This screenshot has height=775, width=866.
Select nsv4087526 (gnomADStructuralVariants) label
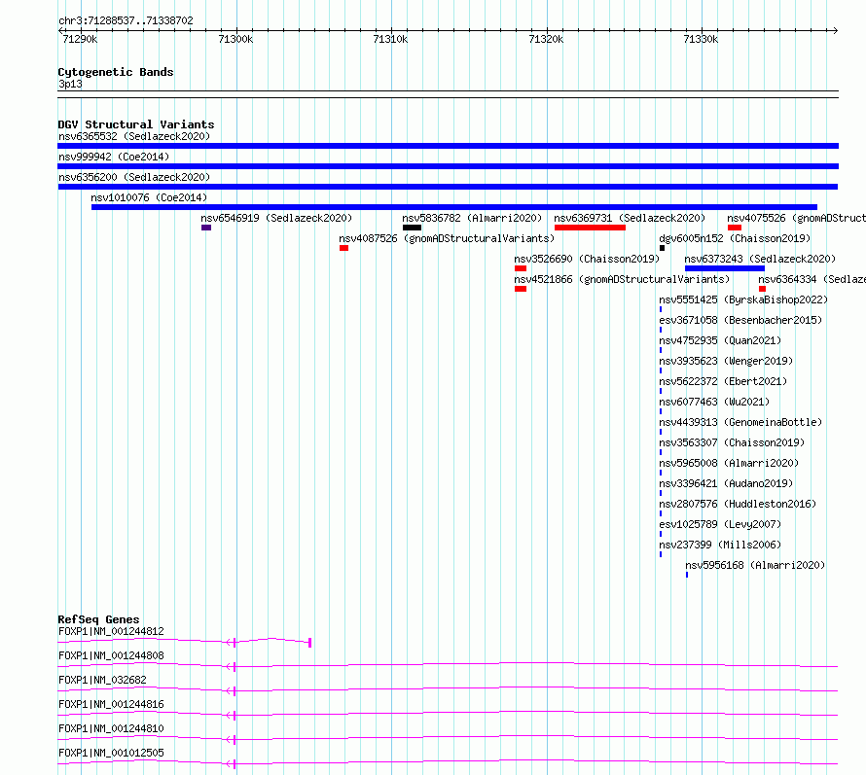pos(447,238)
